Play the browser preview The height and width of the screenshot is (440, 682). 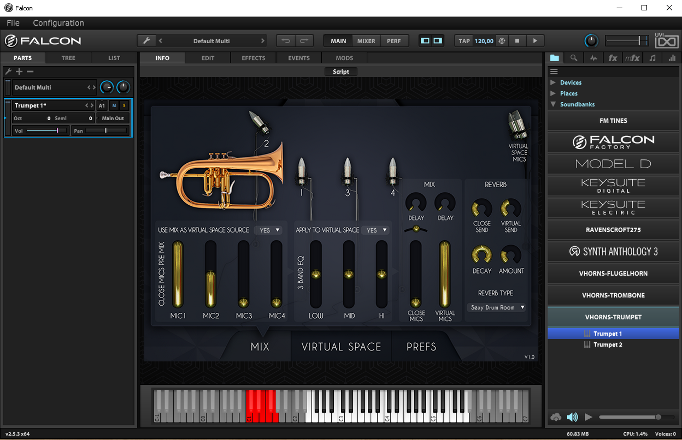pyautogui.click(x=589, y=417)
